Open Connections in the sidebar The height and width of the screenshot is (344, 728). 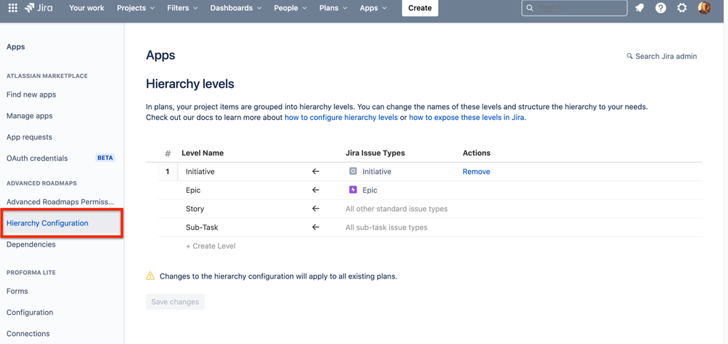[28, 334]
